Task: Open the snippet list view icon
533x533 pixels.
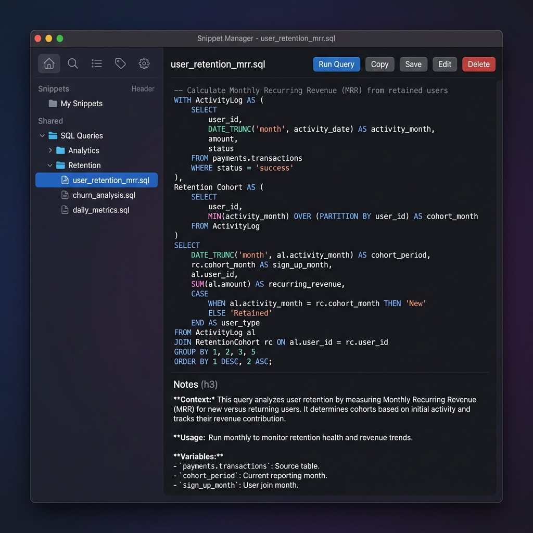Action: (96, 64)
